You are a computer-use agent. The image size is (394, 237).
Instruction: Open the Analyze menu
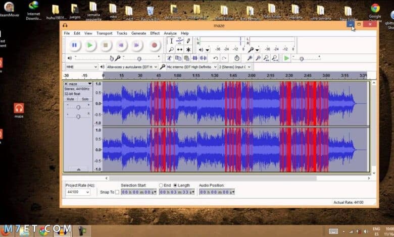tap(170, 33)
